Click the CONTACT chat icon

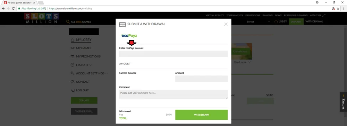(x=73, y=82)
